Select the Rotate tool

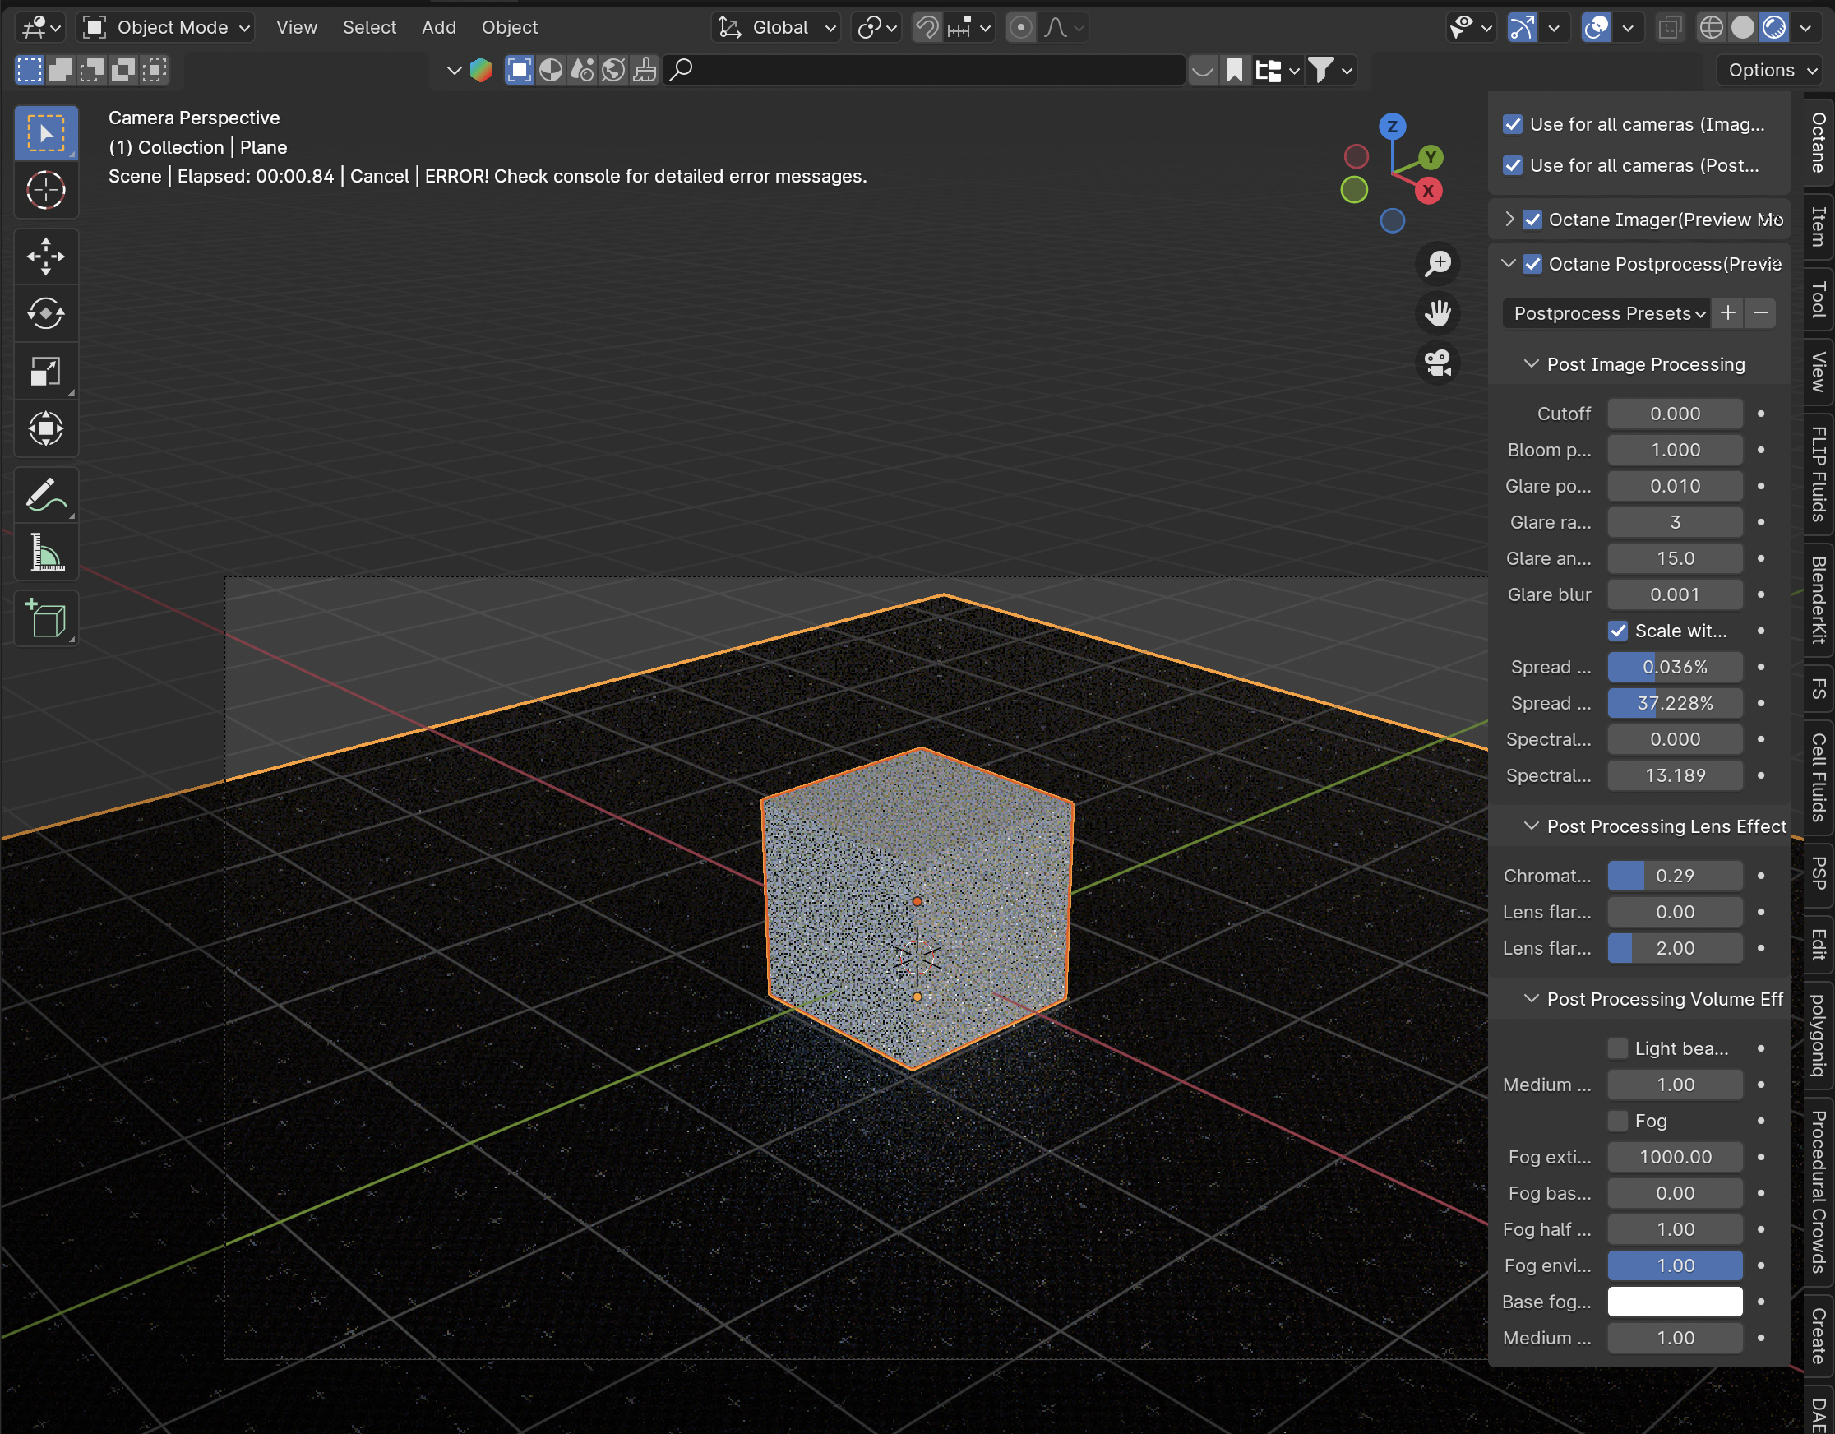[x=46, y=313]
